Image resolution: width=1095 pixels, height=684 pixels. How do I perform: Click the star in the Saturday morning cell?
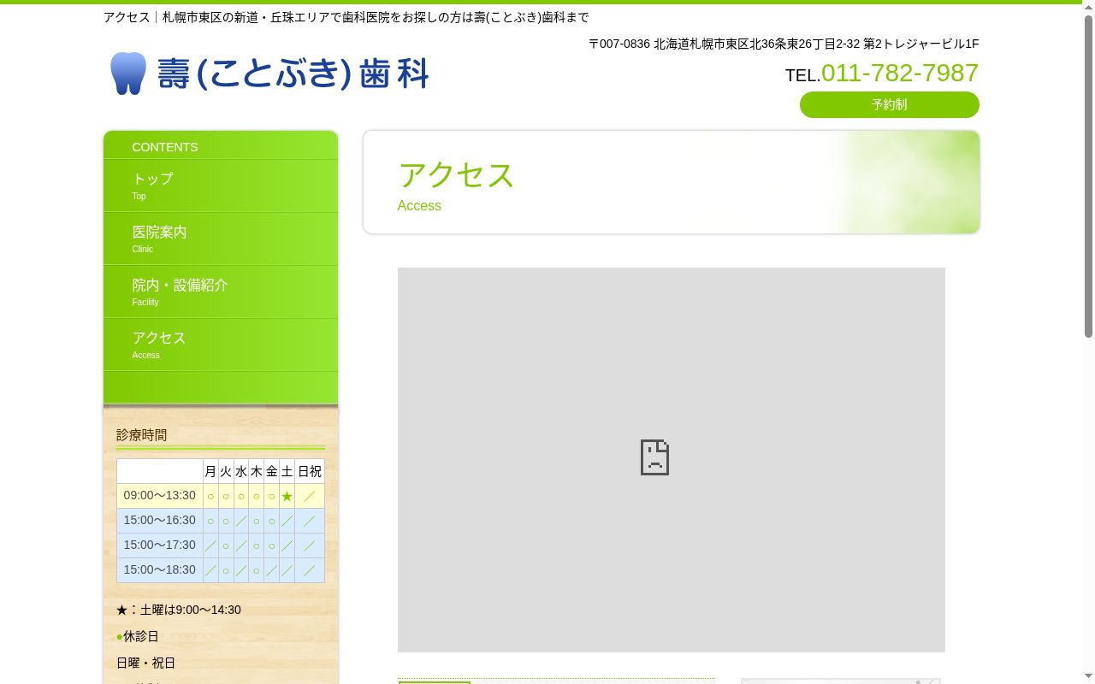point(287,496)
